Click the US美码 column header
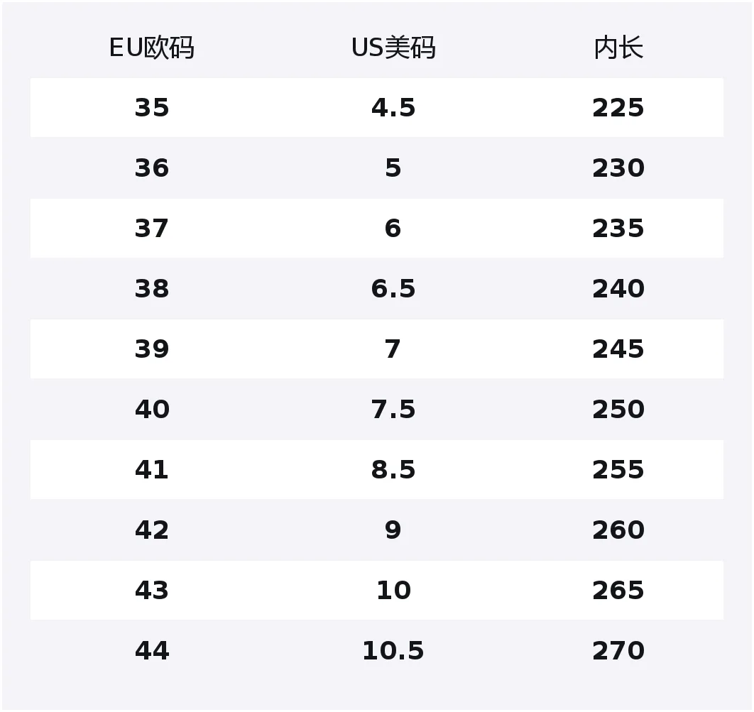This screenshot has width=754, height=712. click(393, 48)
